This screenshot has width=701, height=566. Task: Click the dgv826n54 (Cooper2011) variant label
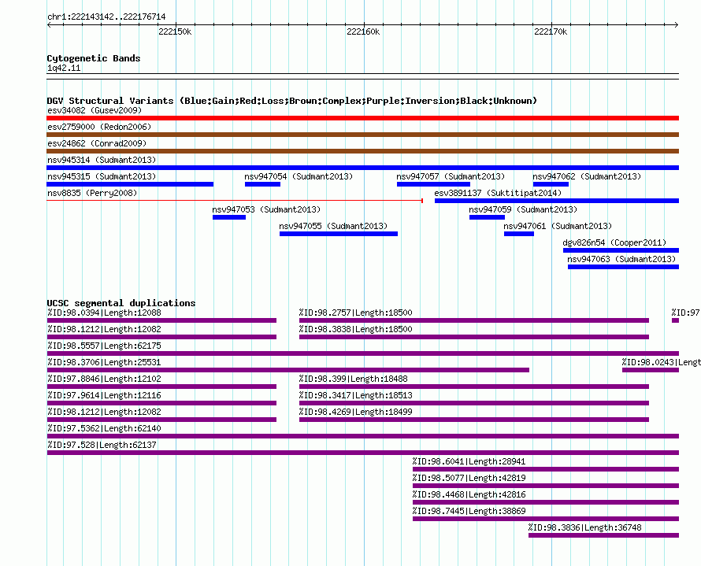(x=614, y=242)
